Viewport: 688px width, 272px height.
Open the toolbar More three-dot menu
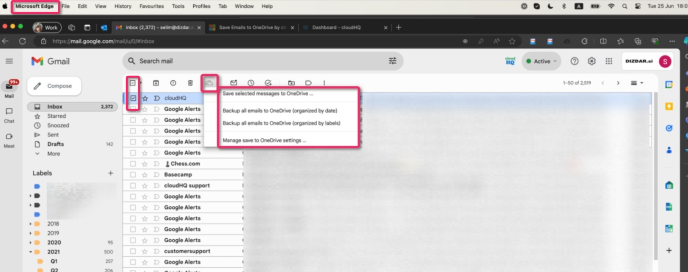coord(324,83)
